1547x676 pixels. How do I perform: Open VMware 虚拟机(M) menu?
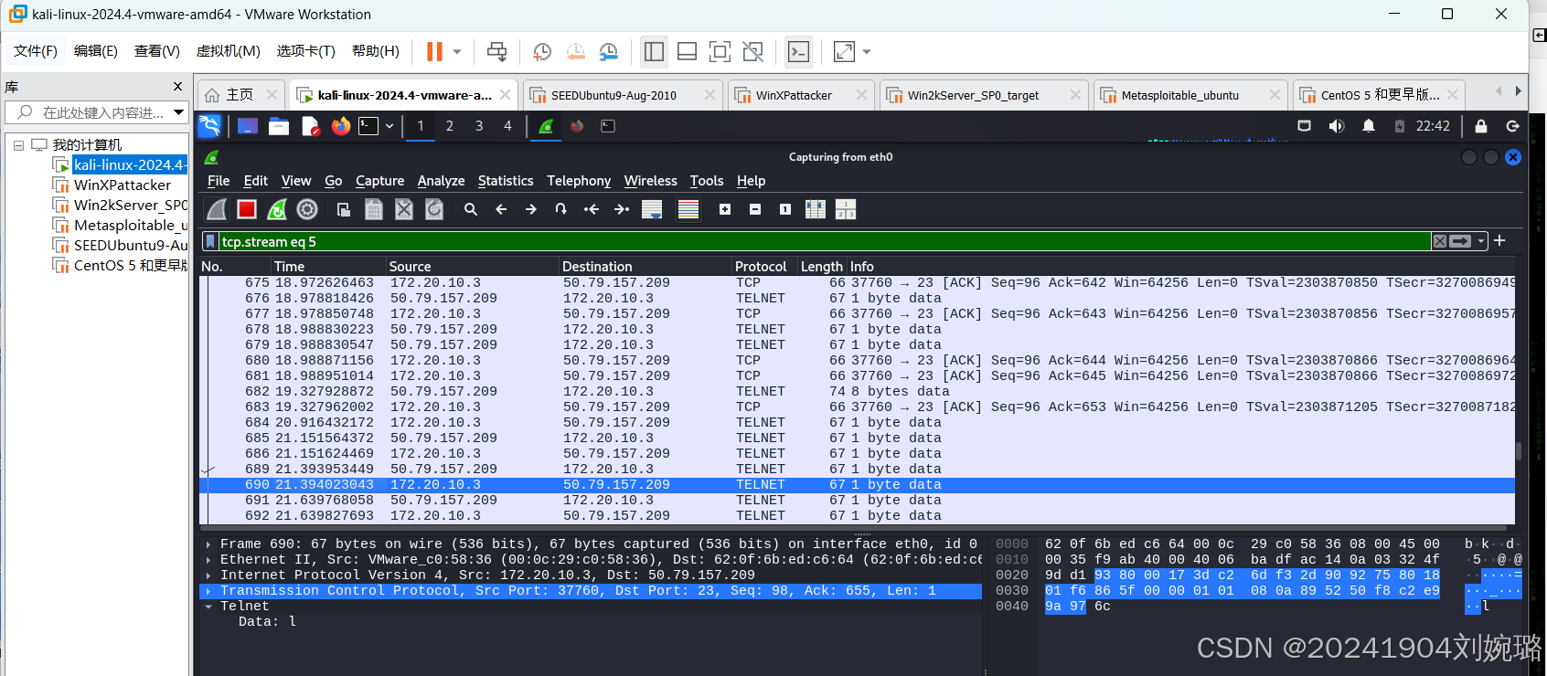click(228, 51)
